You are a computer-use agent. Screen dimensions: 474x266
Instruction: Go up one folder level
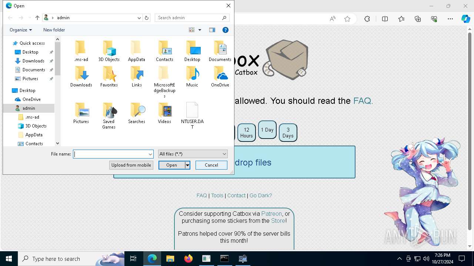[37, 18]
